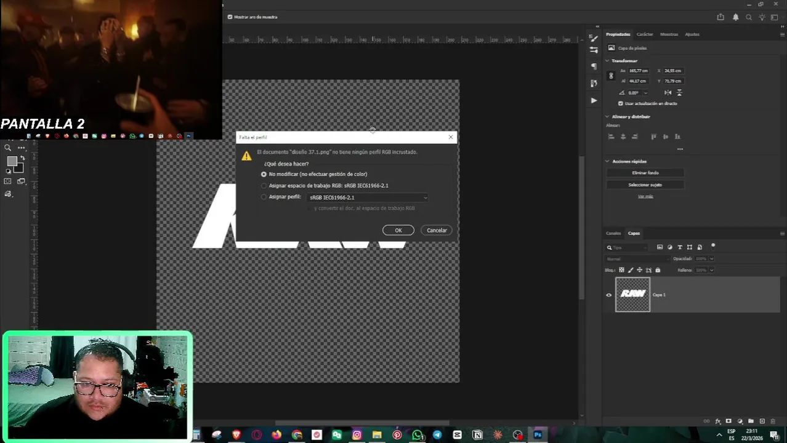Open the lightbulb discover icon
787x443 pixels.
762,17
